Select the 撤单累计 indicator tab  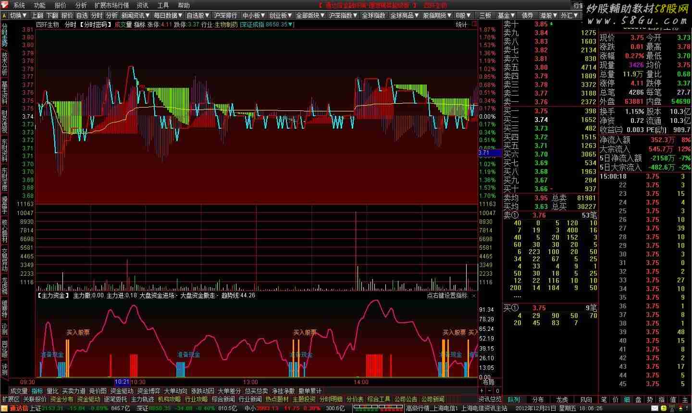coord(310,391)
